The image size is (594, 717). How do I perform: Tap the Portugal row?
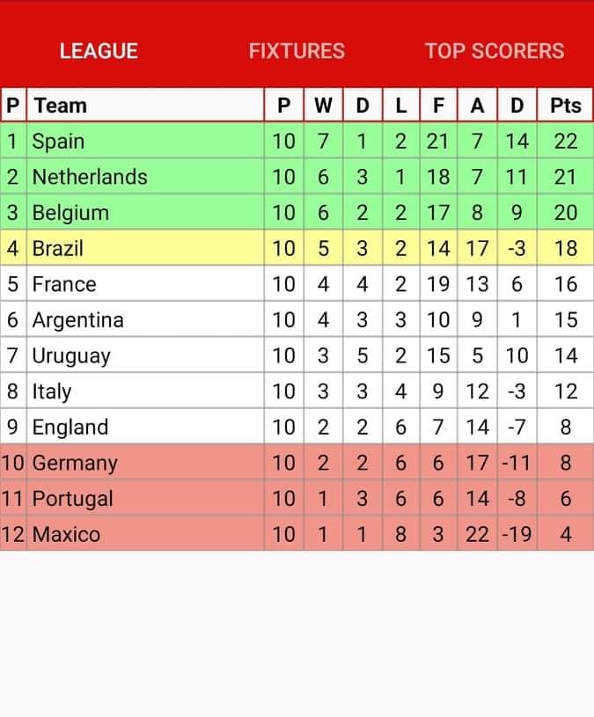297,498
